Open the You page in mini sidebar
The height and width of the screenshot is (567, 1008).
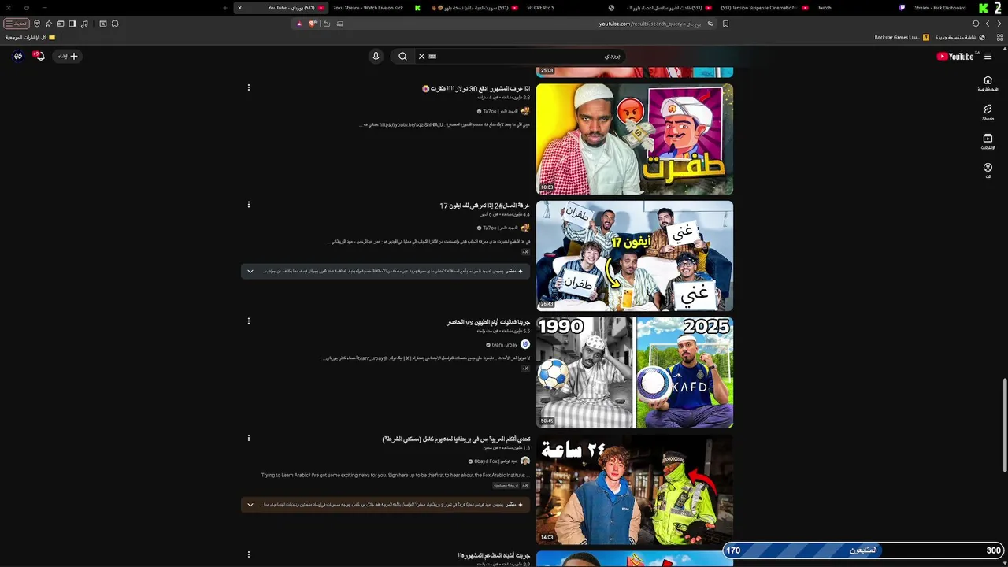[988, 170]
